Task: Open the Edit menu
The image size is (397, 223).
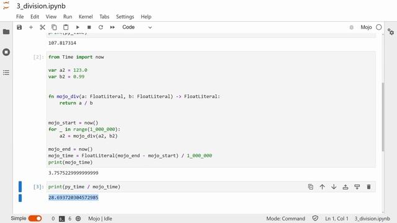Action: 35,17
